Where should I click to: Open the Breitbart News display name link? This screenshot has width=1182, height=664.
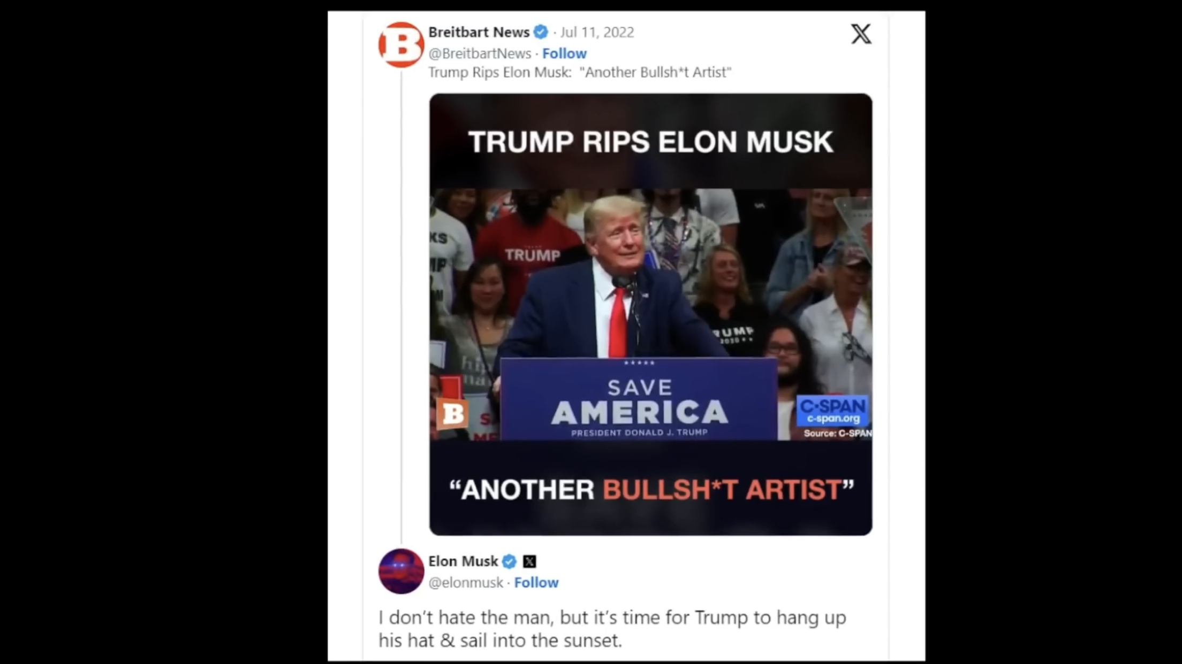point(479,32)
